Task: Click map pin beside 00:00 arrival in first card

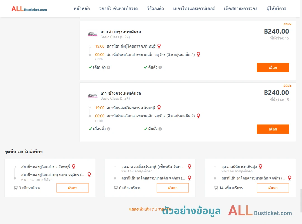Action: tap(198, 54)
